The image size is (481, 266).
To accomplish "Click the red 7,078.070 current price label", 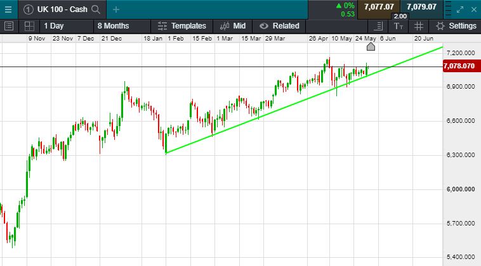I will click(460, 66).
